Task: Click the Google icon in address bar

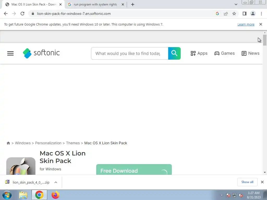Action: click(217, 14)
